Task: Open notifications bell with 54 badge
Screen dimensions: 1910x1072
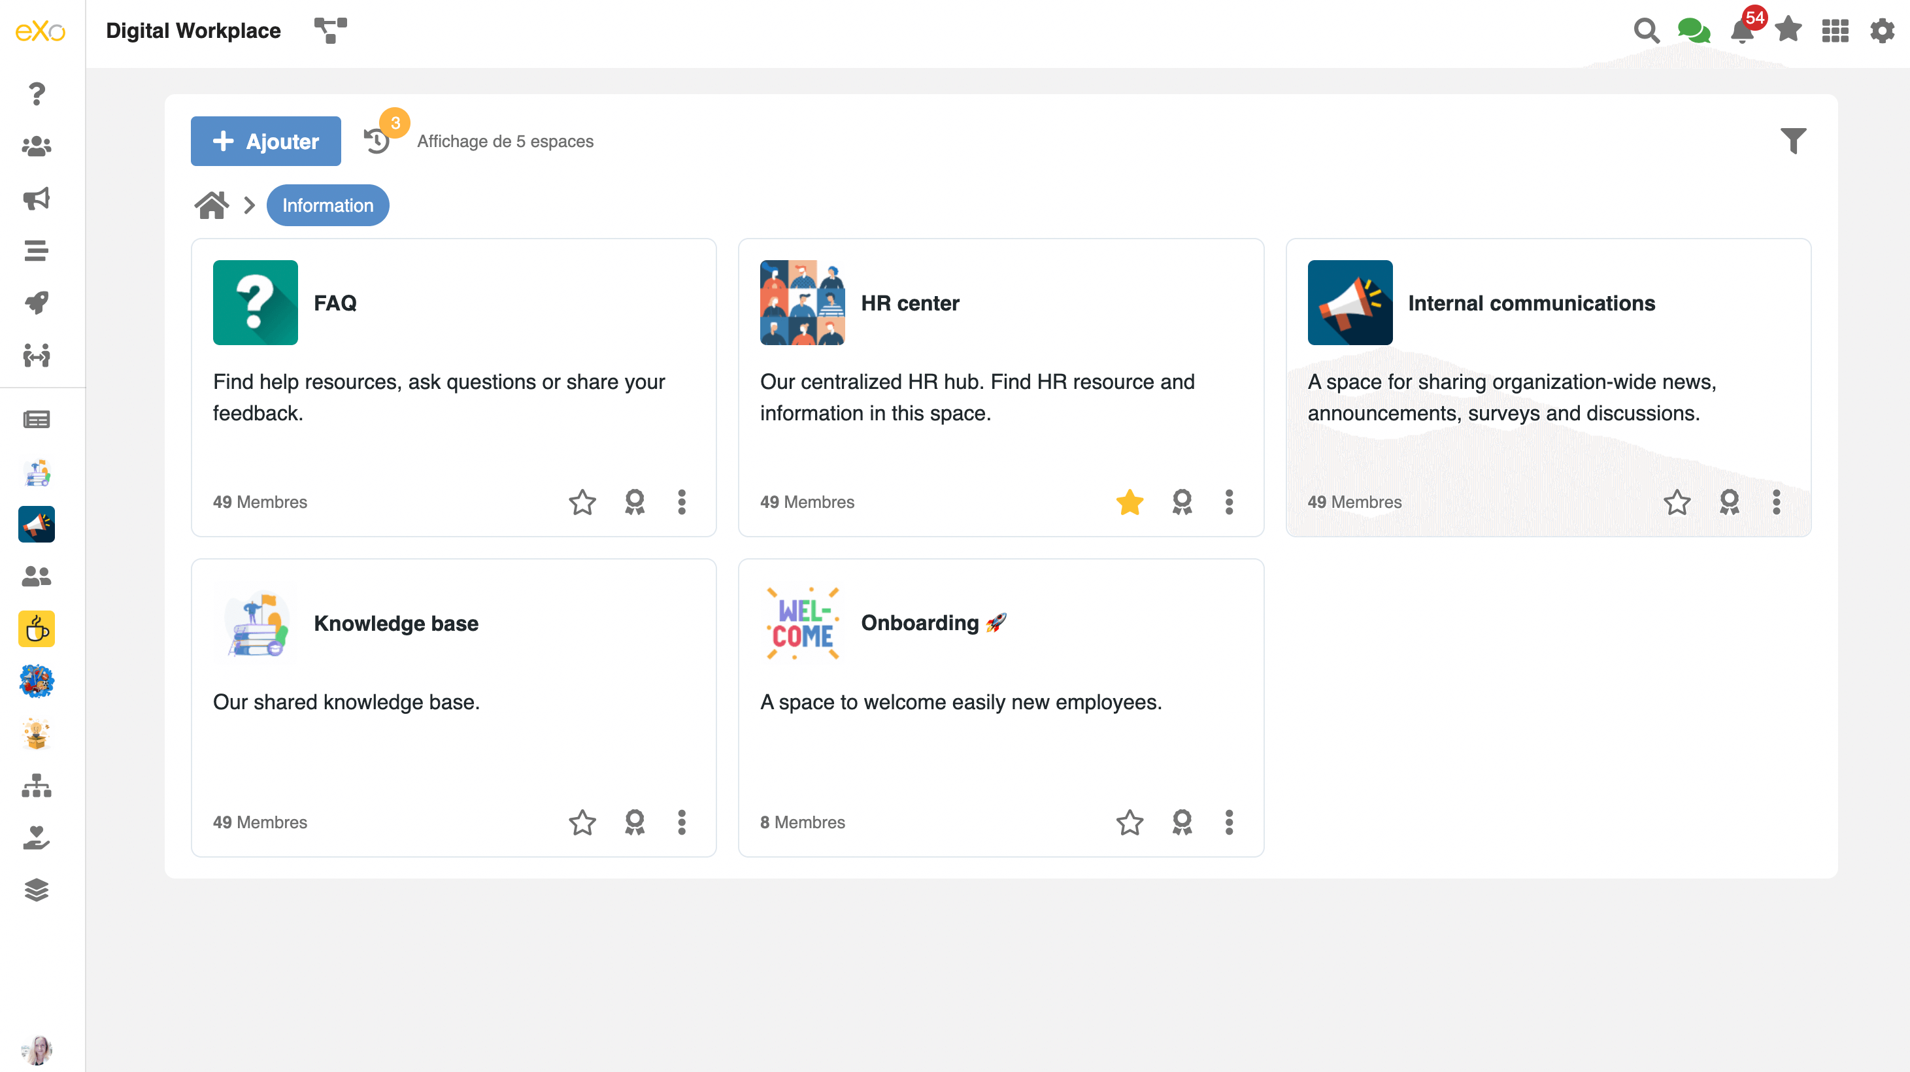Action: pos(1742,31)
